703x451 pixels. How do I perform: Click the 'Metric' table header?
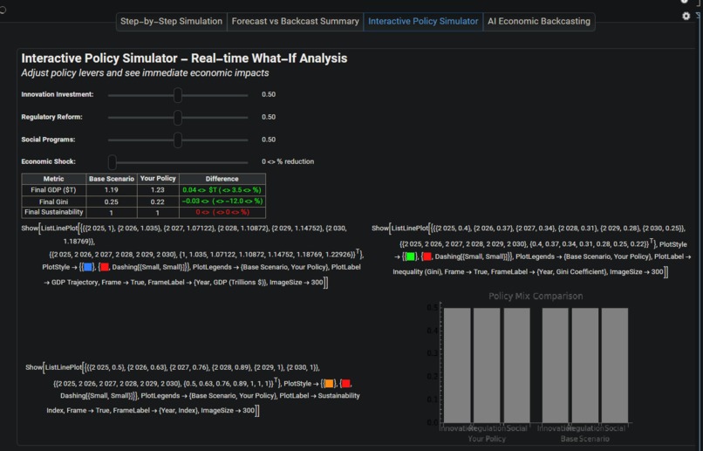point(54,179)
